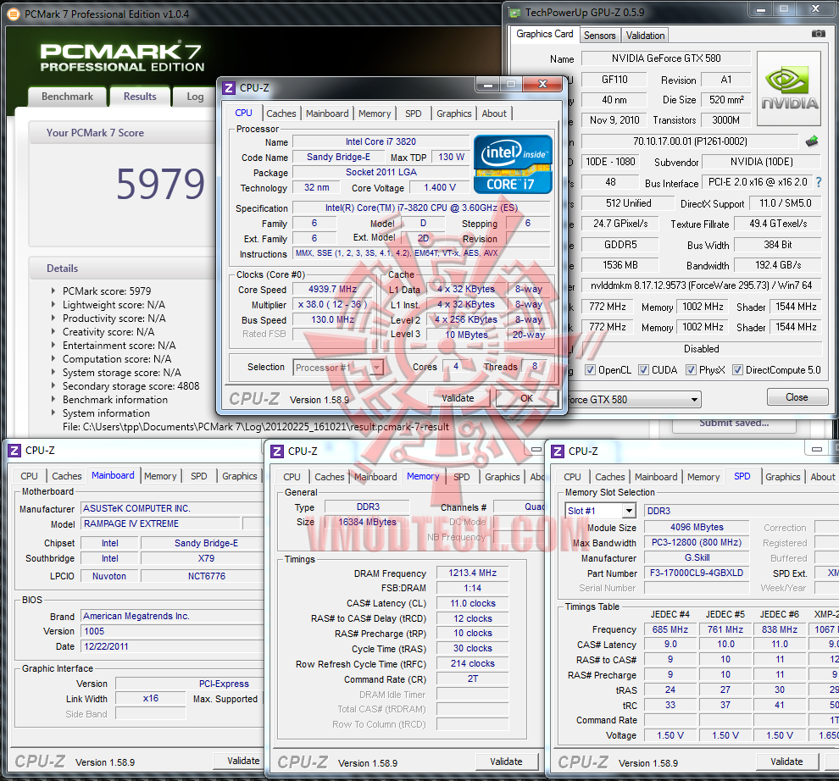Screen dimensions: 839x781
Task: Click the Model RAMPAGE IV EXTREME field
Action: coord(161,523)
